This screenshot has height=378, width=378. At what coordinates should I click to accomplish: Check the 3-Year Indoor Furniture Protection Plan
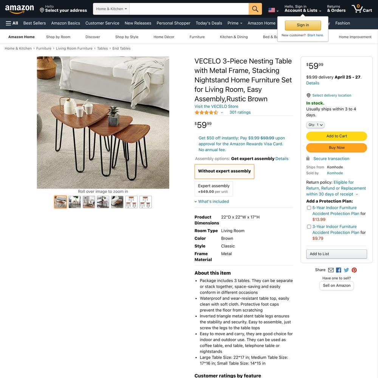pyautogui.click(x=309, y=226)
